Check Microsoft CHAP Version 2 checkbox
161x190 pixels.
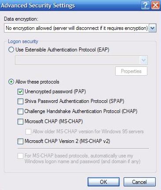pyautogui.click(x=20, y=141)
